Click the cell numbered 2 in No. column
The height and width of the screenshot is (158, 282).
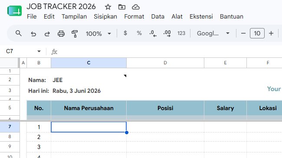point(39,137)
